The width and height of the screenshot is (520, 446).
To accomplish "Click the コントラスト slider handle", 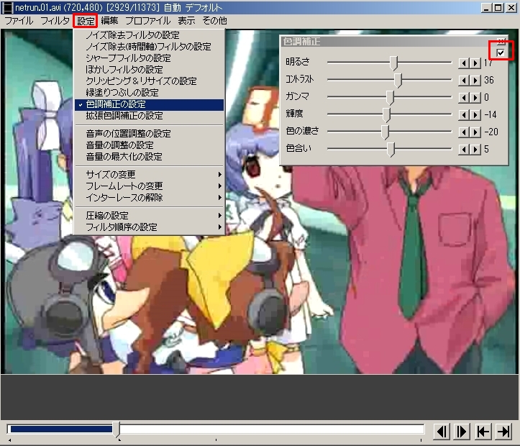I will [398, 81].
